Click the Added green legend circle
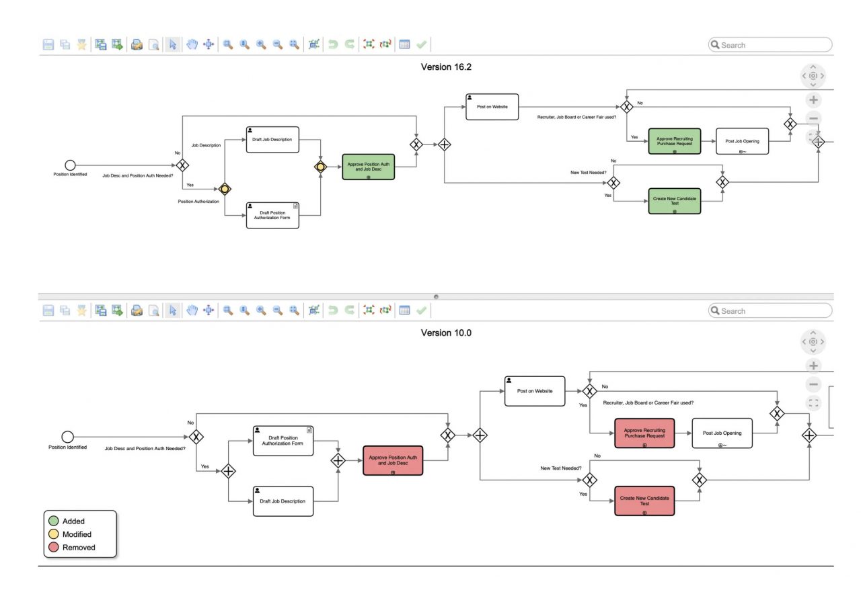This screenshot has height=596, width=861. coord(54,521)
